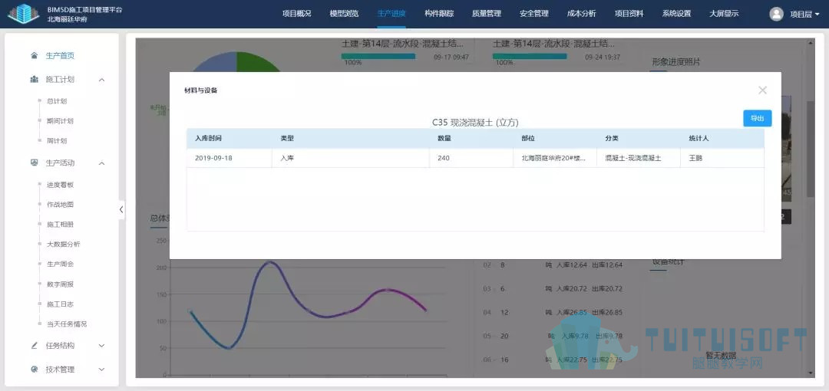Open the user avatar icon
Viewport: 829px width, 391px height.
(776, 14)
